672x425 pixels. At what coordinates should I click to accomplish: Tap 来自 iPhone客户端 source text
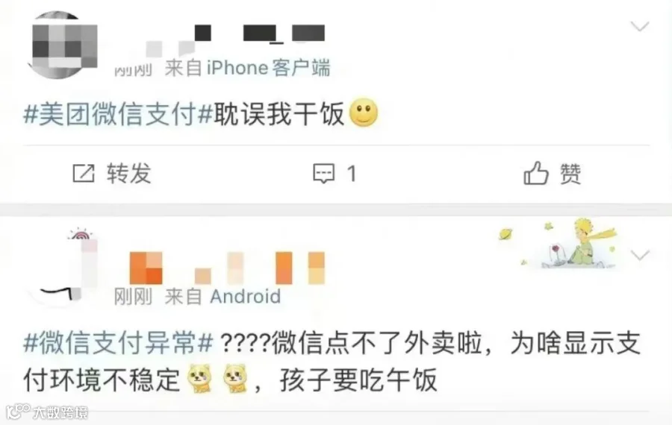247,68
